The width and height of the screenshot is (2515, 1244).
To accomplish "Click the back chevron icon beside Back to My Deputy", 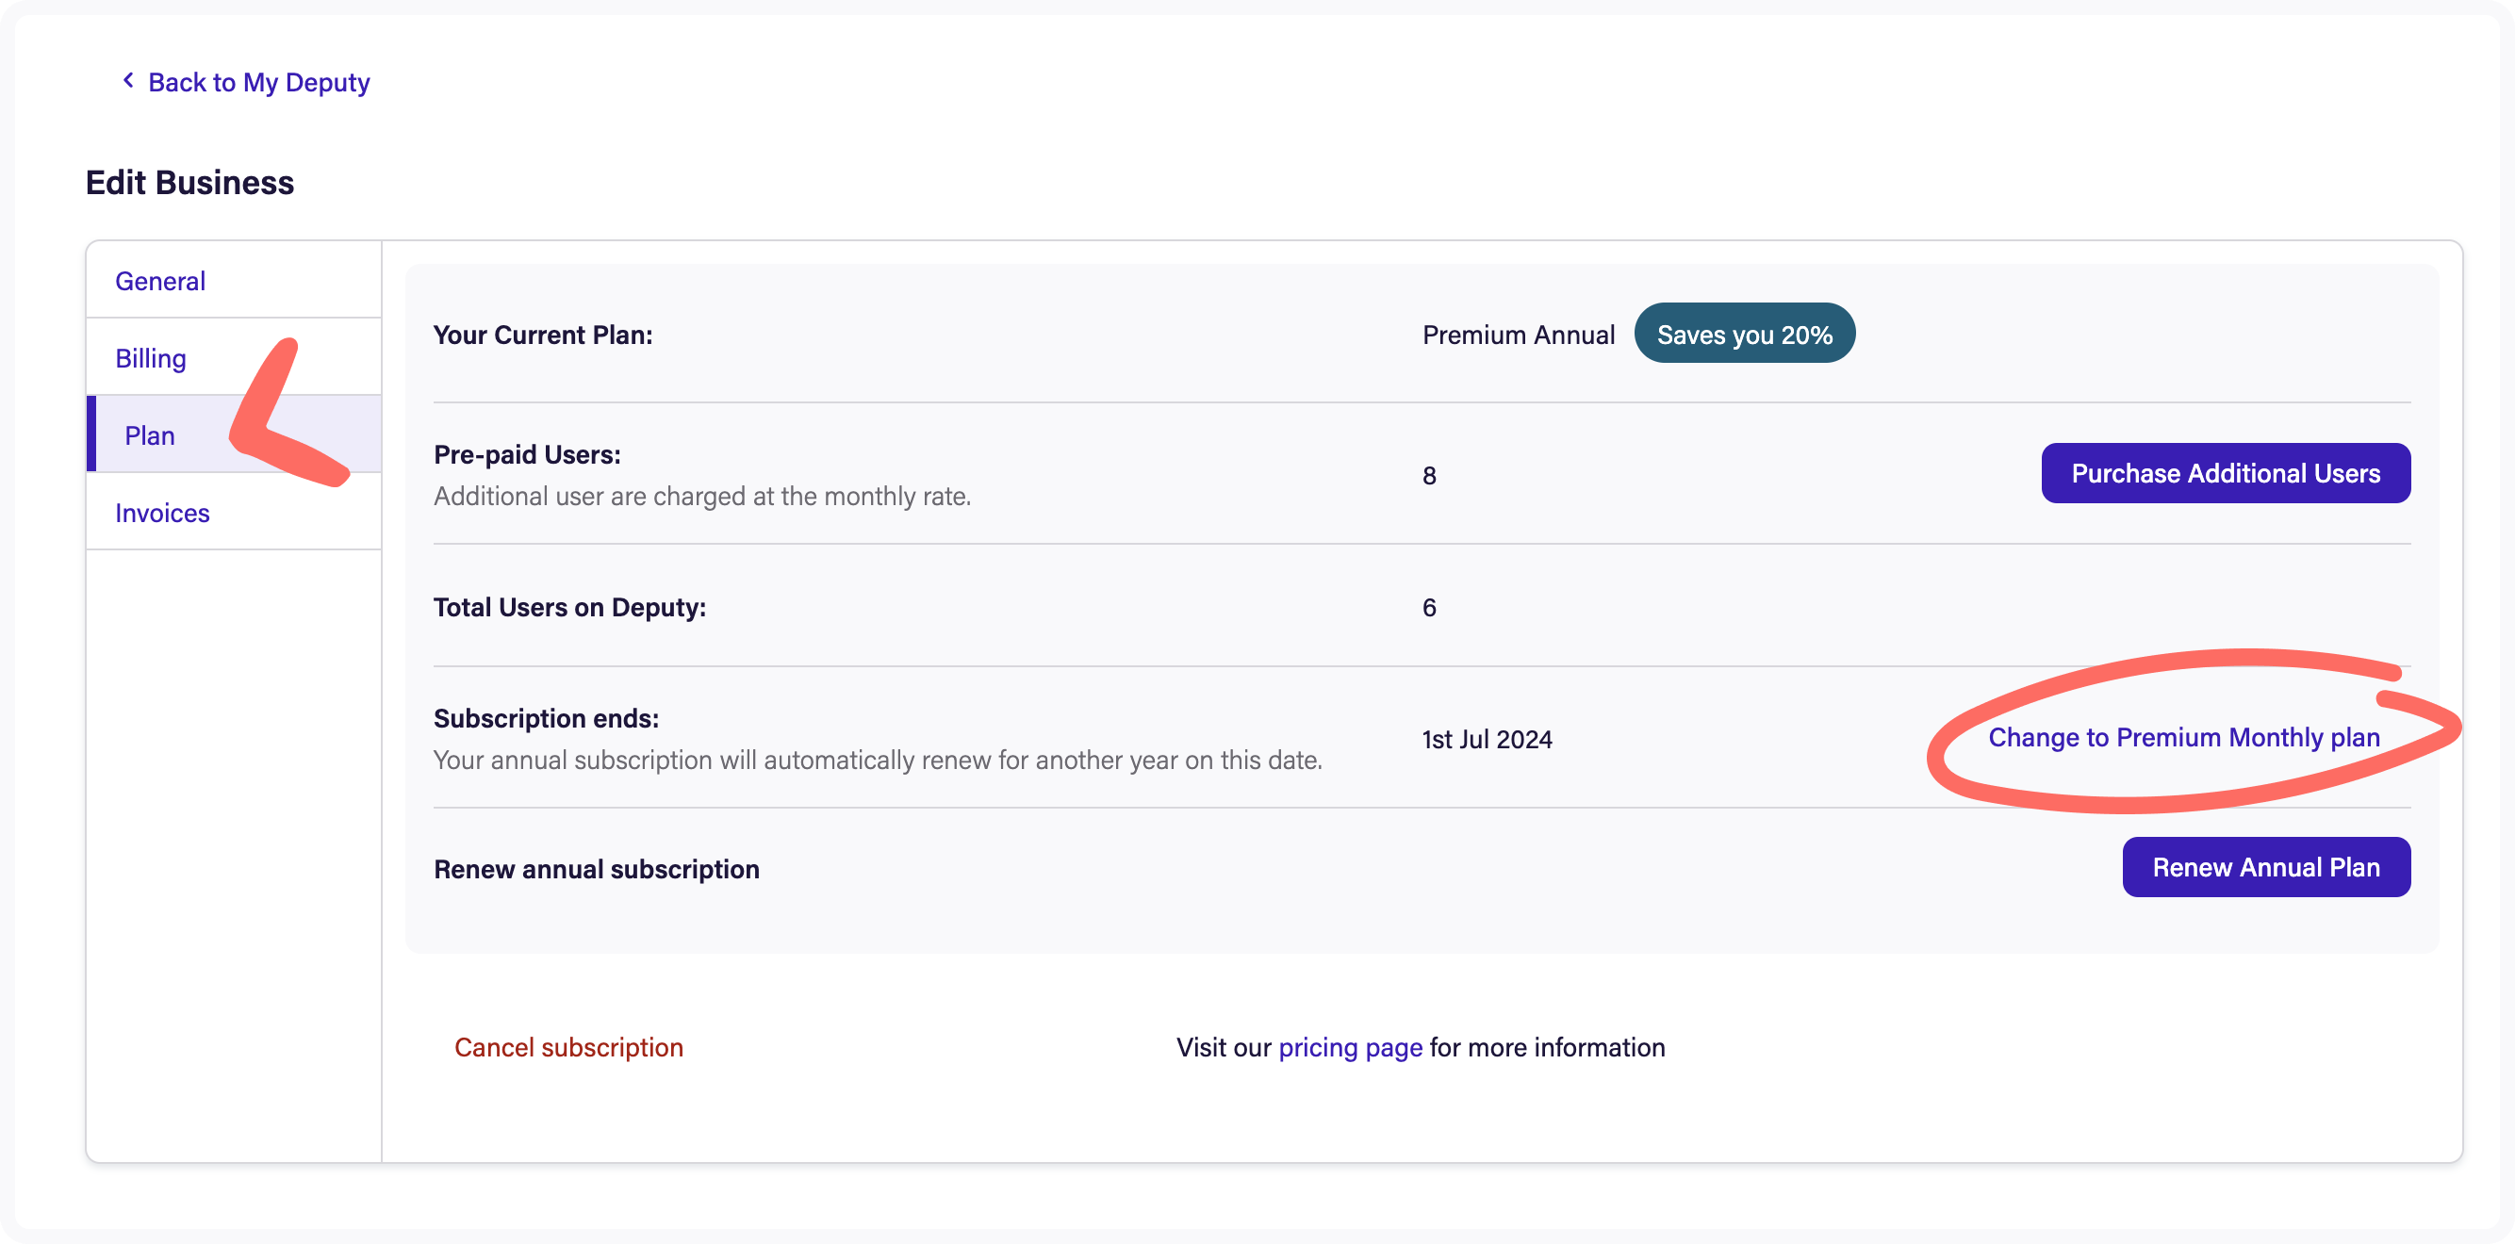I will click(x=128, y=81).
